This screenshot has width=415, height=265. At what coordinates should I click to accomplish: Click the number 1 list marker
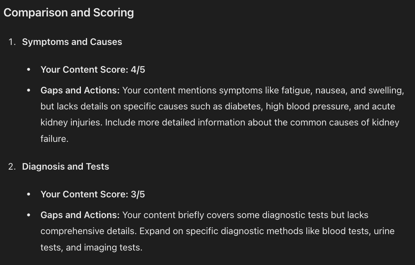pos(12,42)
